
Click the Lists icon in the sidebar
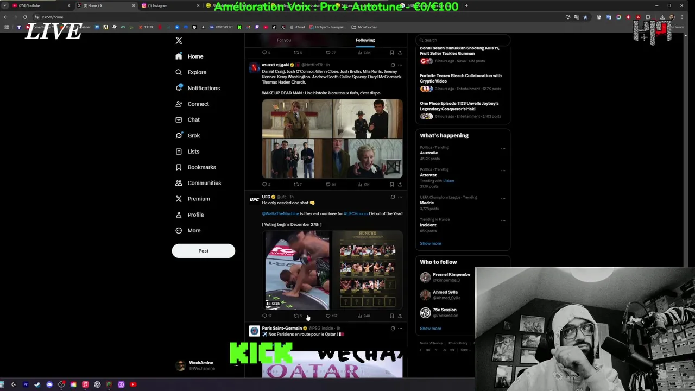coord(179,152)
